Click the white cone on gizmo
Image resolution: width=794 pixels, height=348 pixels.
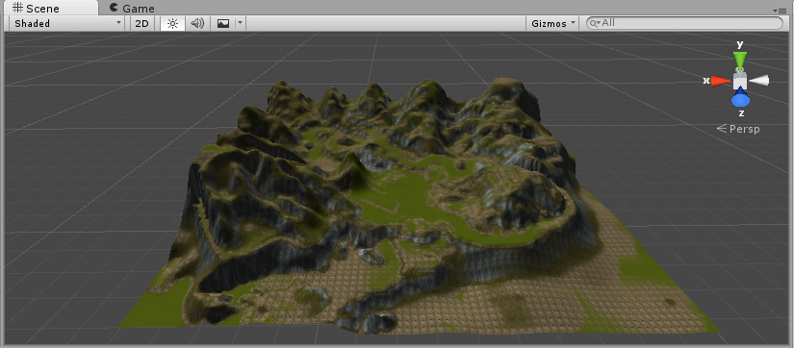759,81
